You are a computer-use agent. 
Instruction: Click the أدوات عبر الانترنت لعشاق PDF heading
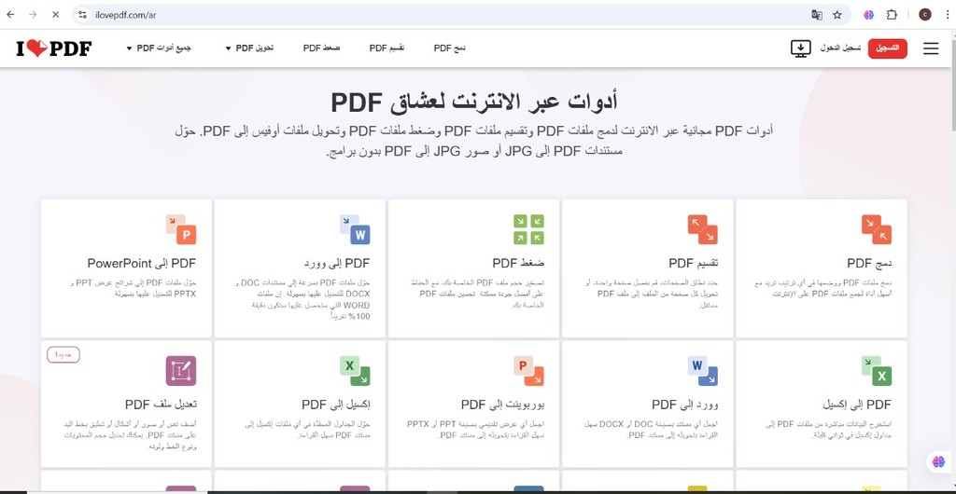[x=474, y=101]
